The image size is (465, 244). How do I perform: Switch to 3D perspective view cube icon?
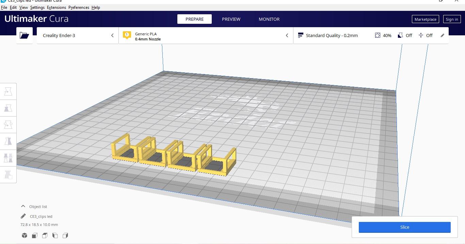[x=25, y=235]
